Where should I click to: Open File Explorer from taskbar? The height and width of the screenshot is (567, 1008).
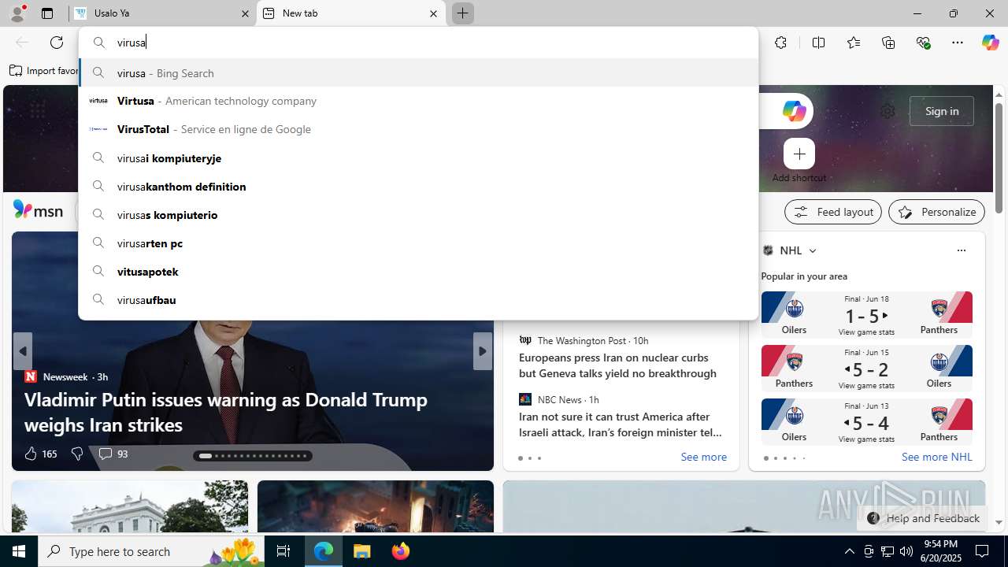(362, 551)
